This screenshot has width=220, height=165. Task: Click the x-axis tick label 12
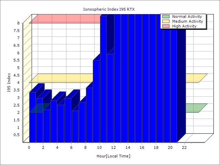click(x=114, y=147)
